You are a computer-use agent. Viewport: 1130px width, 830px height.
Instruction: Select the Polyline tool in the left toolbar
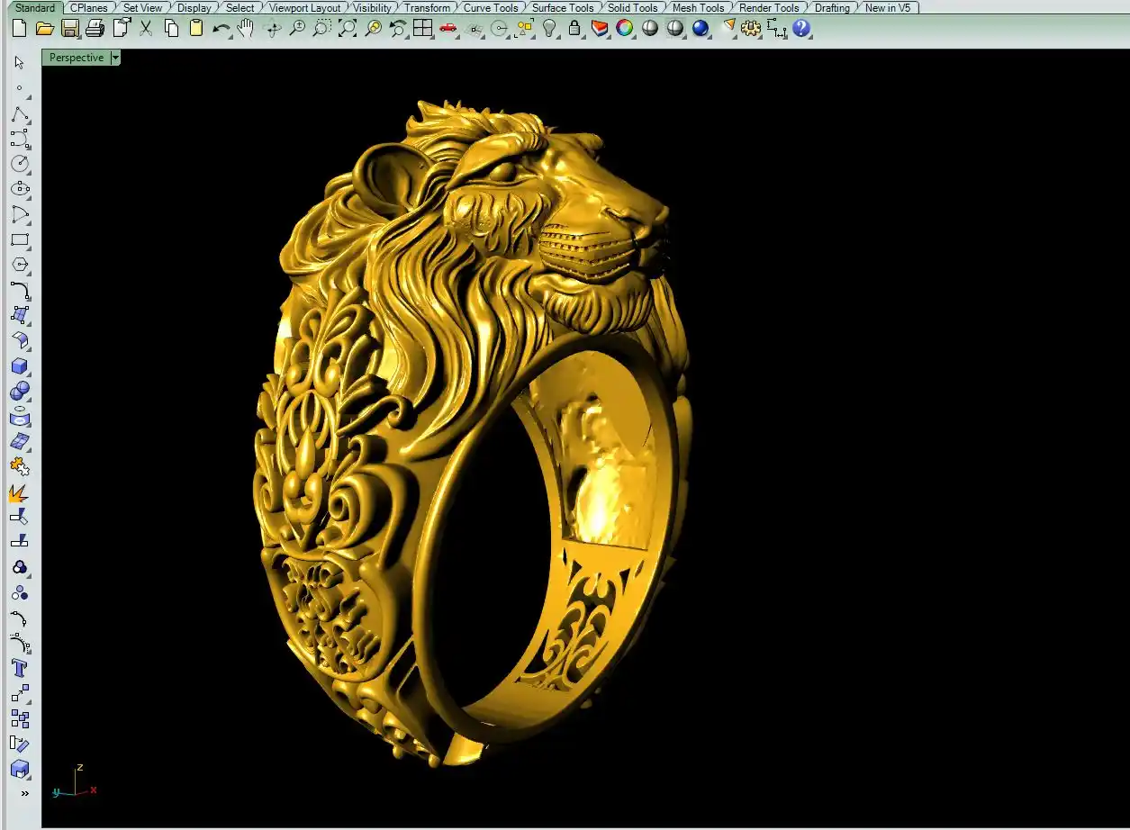19,114
